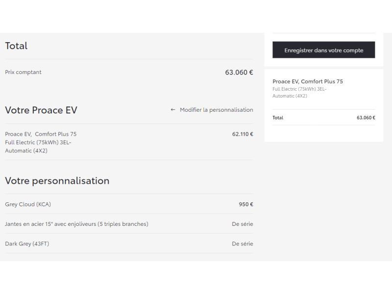392x294 pixels.
Task: Click the Votre Proace EV heading
Action: (x=41, y=110)
